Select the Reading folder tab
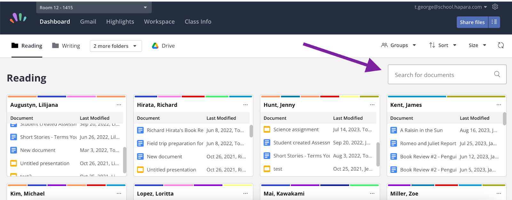512x200 pixels. (27, 46)
